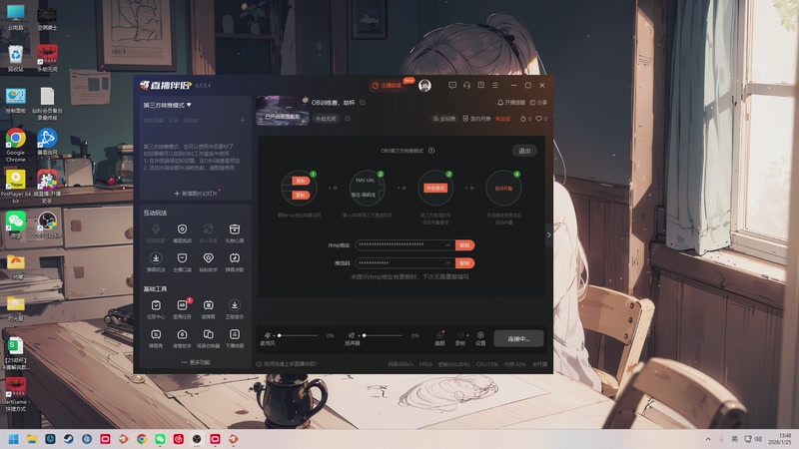The image size is (799, 449).
Task: Open WeChat desktop icon
Action: click(x=16, y=224)
